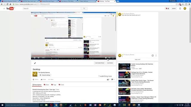This screenshot has height=107, width=191.
Task: Open taskbar clock and date
Action: [x=187, y=105]
